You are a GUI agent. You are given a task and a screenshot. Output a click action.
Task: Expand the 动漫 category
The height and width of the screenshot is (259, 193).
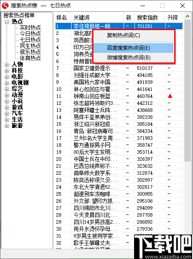[x=7, y=96]
